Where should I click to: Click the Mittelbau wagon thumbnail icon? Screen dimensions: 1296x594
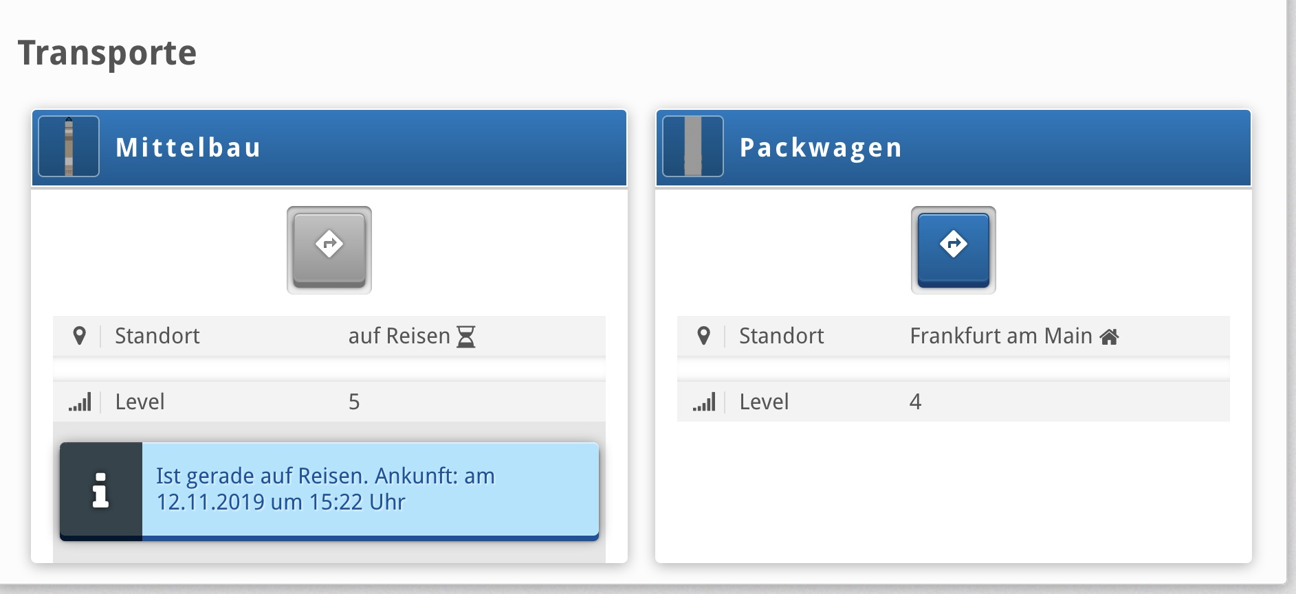(69, 146)
